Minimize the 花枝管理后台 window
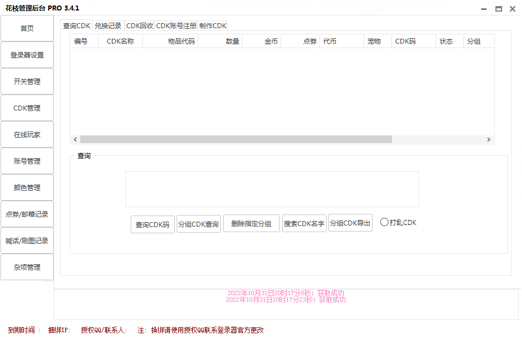The width and height of the screenshot is (522, 341). point(484,9)
